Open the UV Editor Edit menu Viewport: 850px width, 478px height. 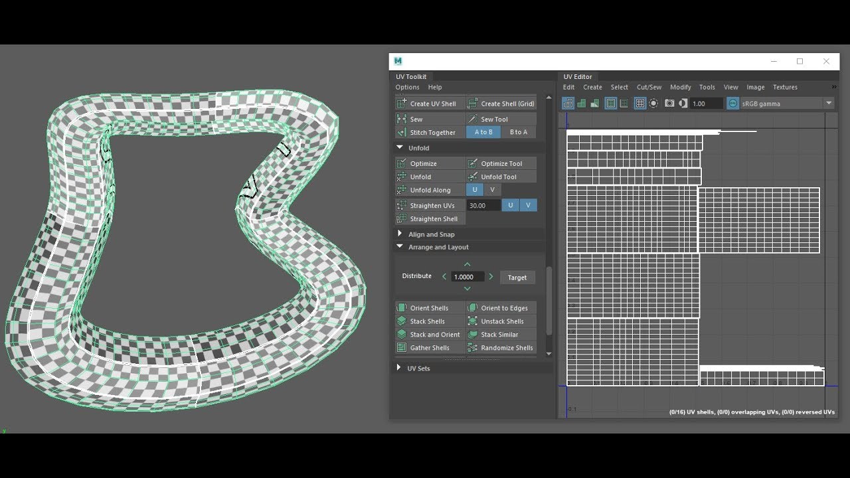569,87
